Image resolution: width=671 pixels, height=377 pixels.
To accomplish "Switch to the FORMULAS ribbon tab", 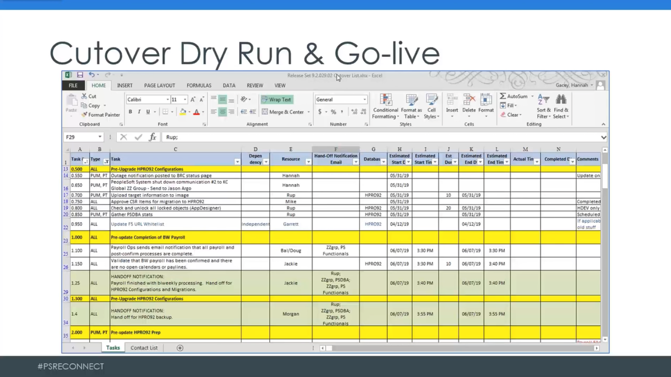I will 199,85.
